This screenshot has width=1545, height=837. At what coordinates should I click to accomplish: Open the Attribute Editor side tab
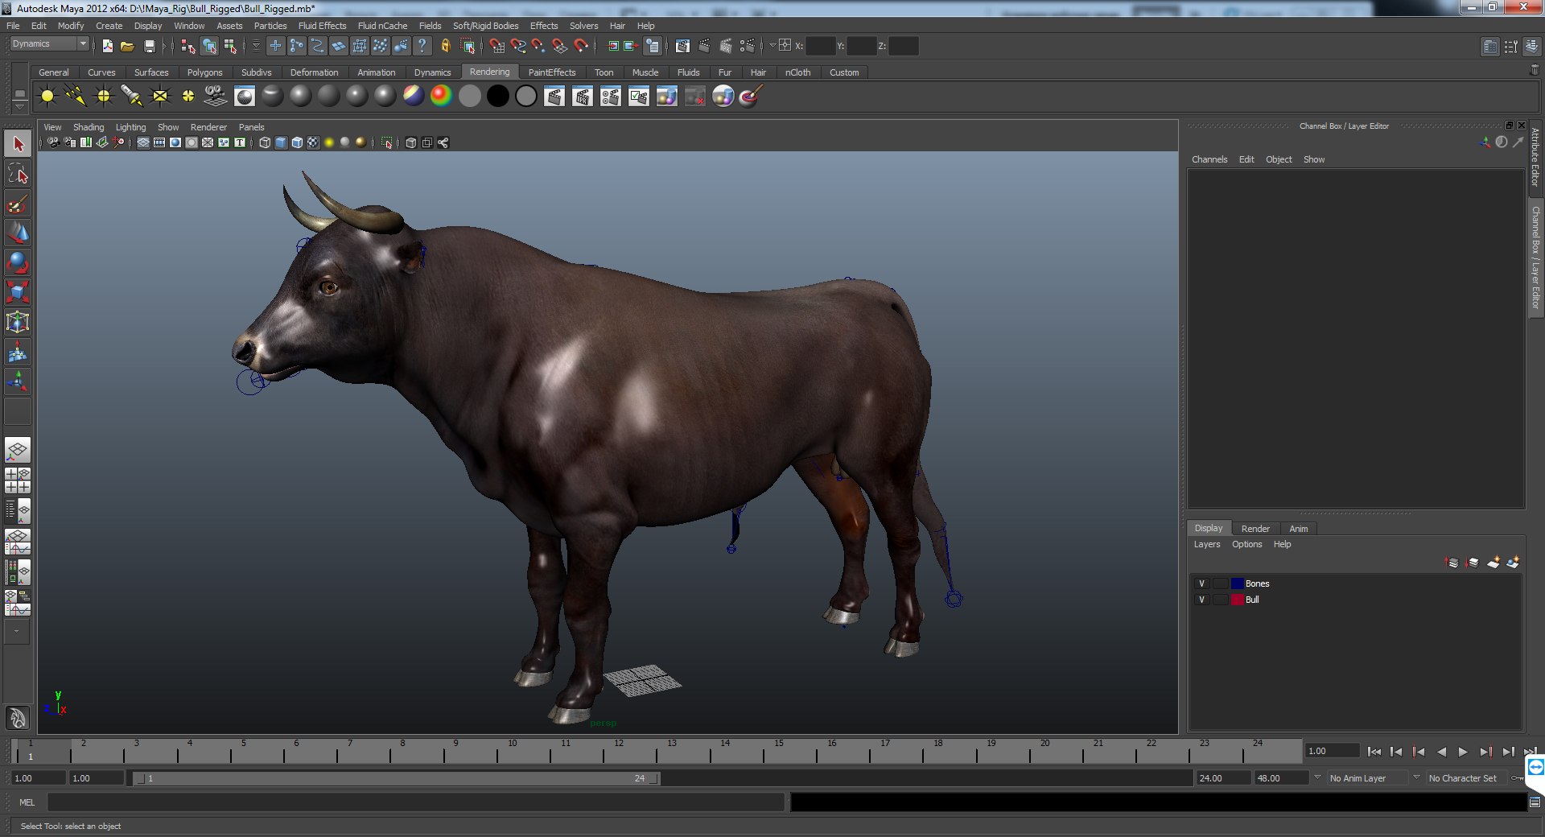1535,157
